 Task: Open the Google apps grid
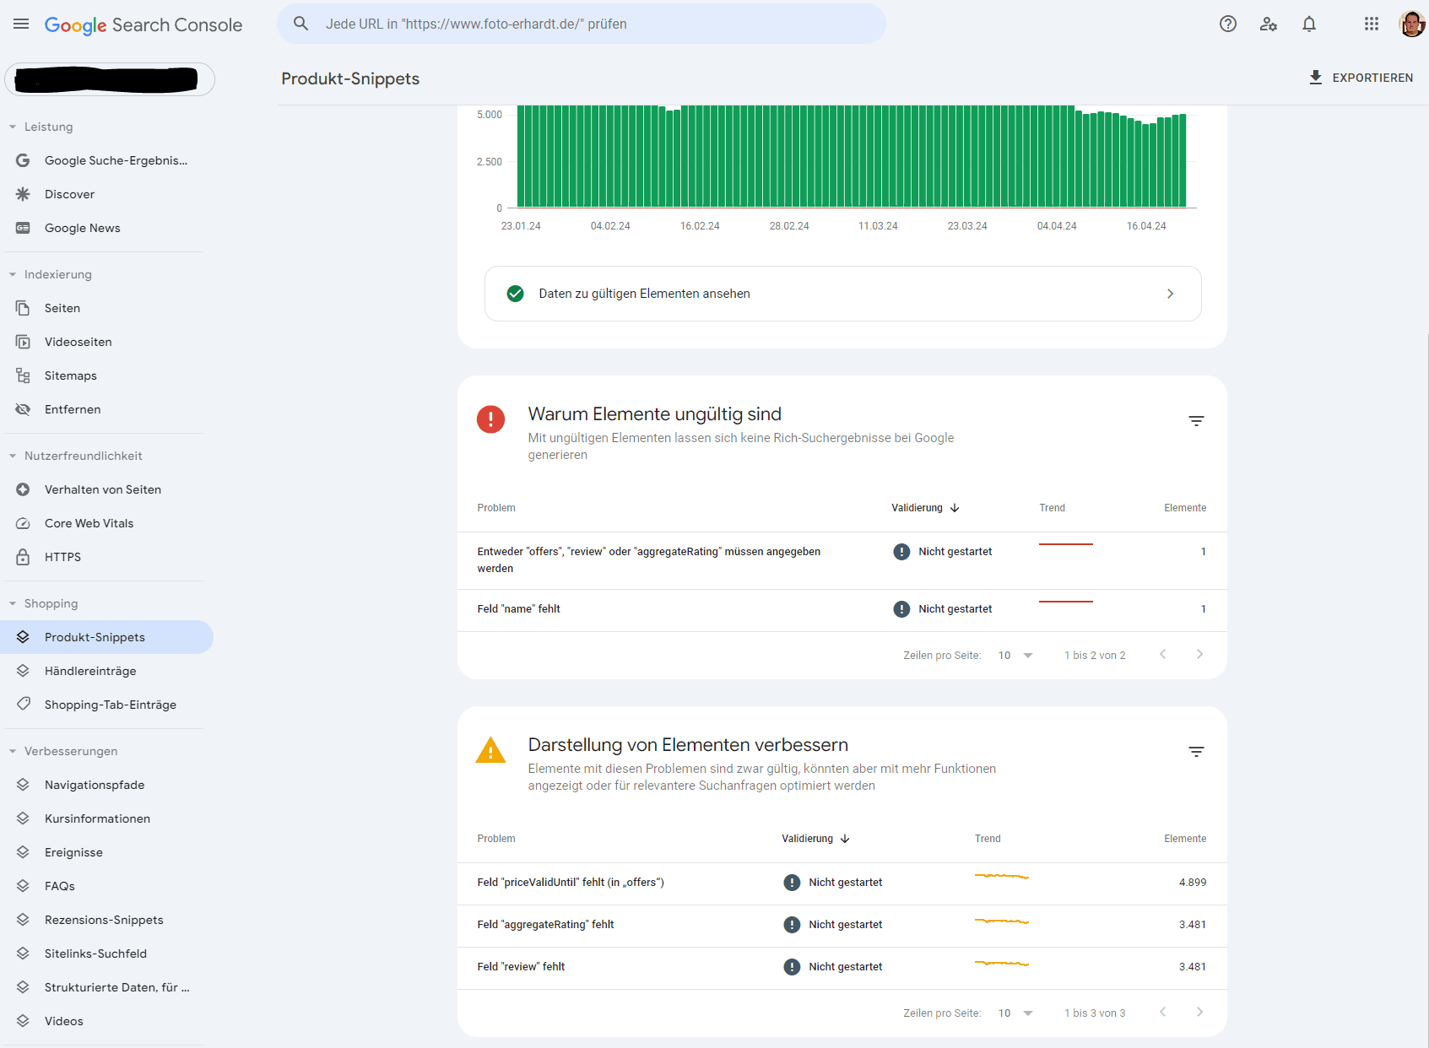[x=1372, y=24]
